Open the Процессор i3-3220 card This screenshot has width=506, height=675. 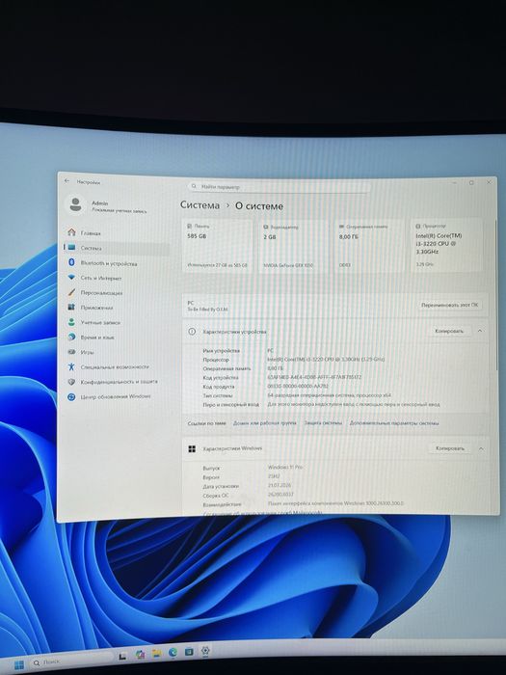coord(447,245)
